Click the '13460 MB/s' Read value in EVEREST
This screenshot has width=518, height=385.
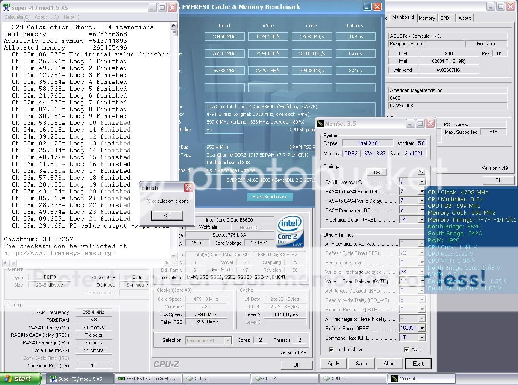(x=225, y=36)
